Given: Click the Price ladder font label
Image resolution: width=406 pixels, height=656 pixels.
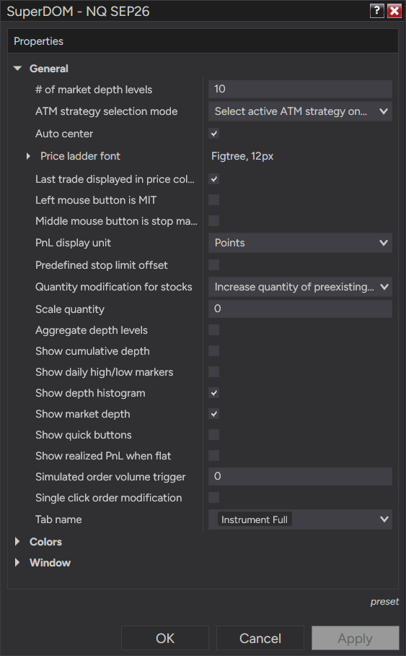Looking at the screenshot, I should (x=80, y=156).
